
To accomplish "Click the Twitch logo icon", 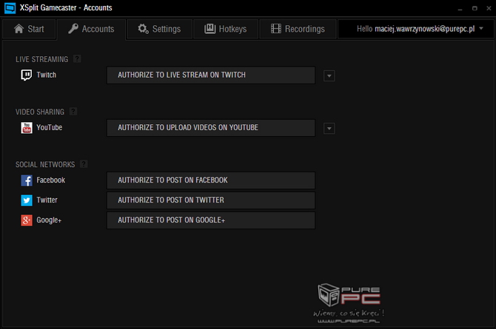I will click(x=26, y=75).
